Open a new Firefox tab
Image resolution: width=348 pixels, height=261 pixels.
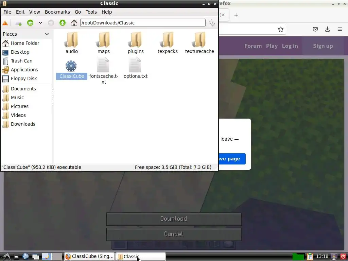click(236, 15)
